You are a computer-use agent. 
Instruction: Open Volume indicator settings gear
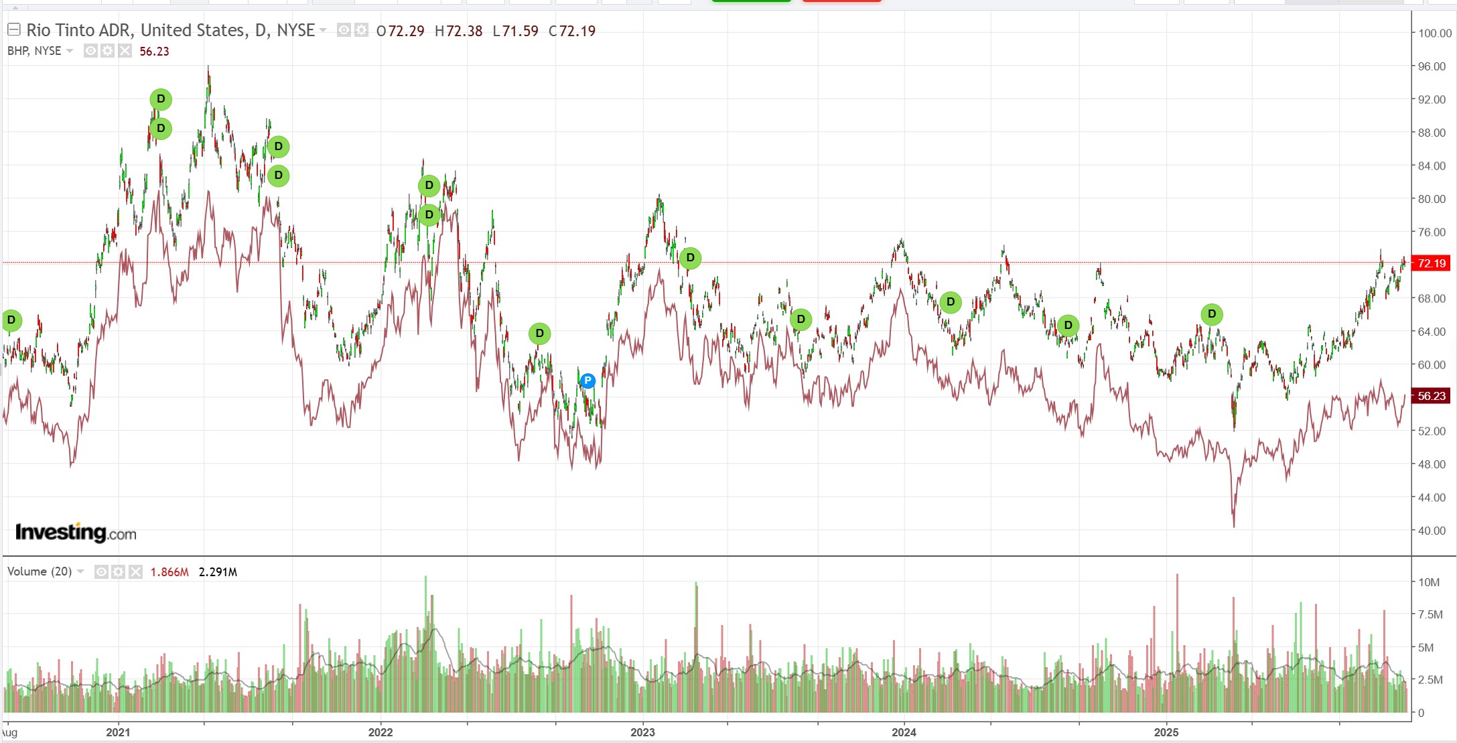tap(119, 571)
